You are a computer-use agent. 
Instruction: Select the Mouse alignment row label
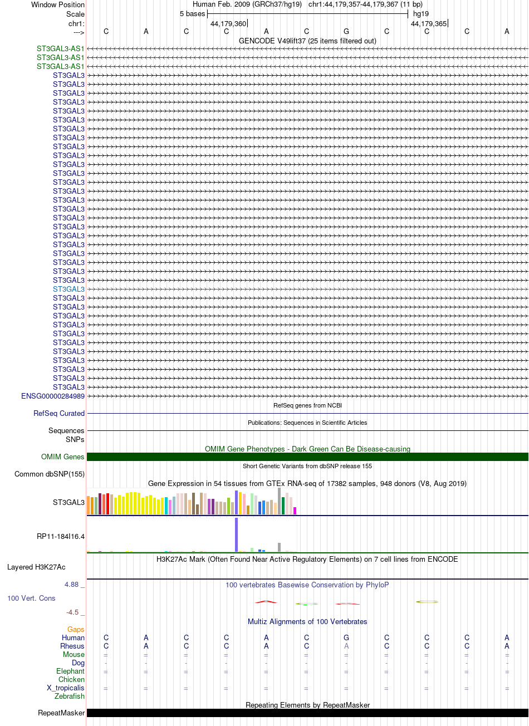click(74, 654)
